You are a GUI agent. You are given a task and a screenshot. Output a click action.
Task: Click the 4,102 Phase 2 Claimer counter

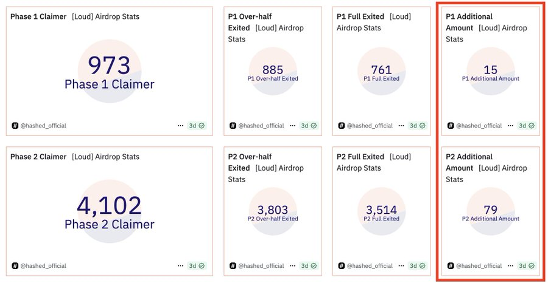tap(110, 206)
